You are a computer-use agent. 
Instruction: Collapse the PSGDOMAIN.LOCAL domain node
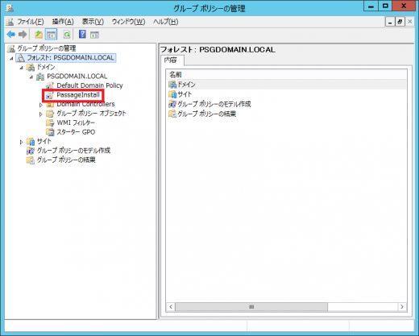(x=31, y=77)
